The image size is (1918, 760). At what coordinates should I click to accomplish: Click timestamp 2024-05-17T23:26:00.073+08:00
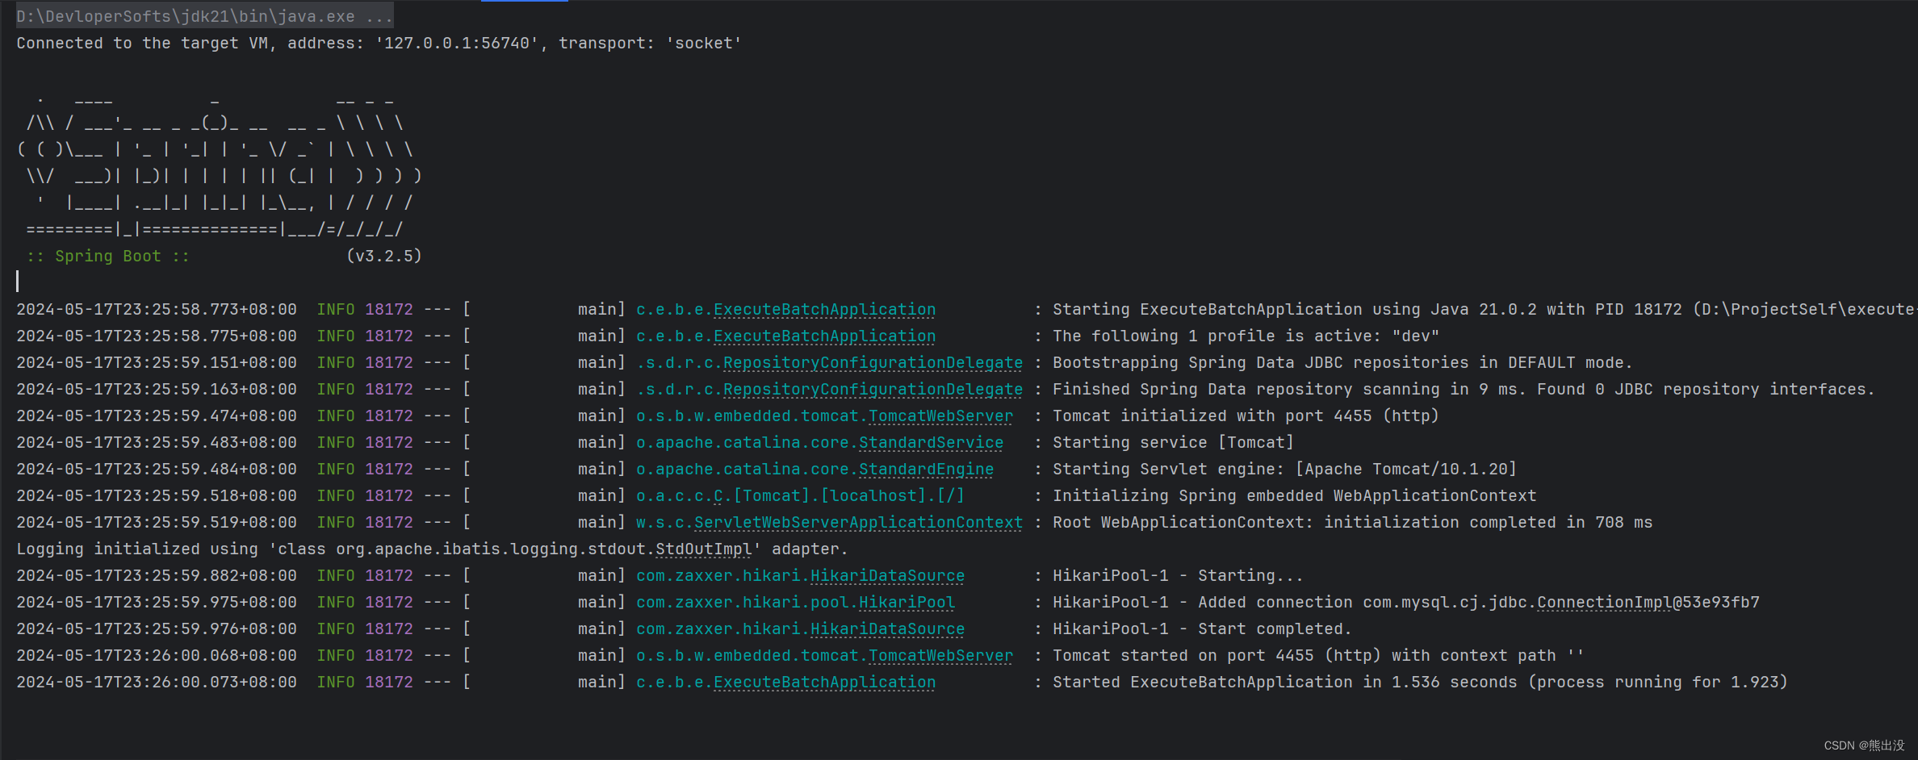(157, 682)
